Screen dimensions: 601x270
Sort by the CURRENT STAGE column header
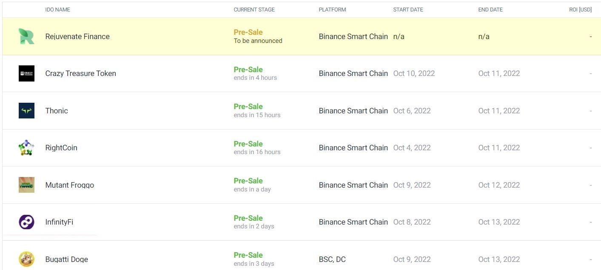pos(254,9)
